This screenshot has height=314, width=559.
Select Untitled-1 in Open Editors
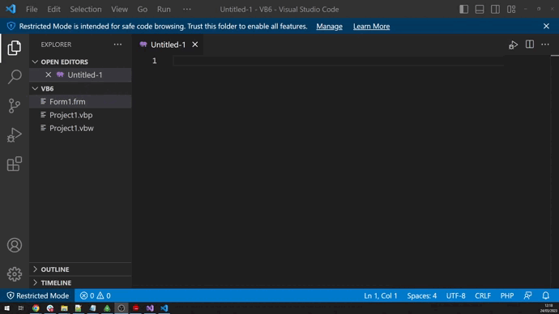point(80,74)
